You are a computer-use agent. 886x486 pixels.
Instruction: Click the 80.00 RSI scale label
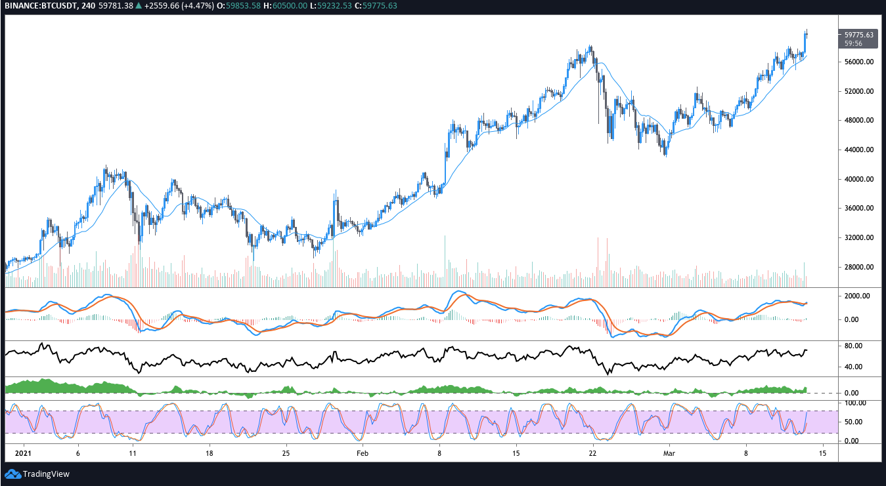pos(853,346)
